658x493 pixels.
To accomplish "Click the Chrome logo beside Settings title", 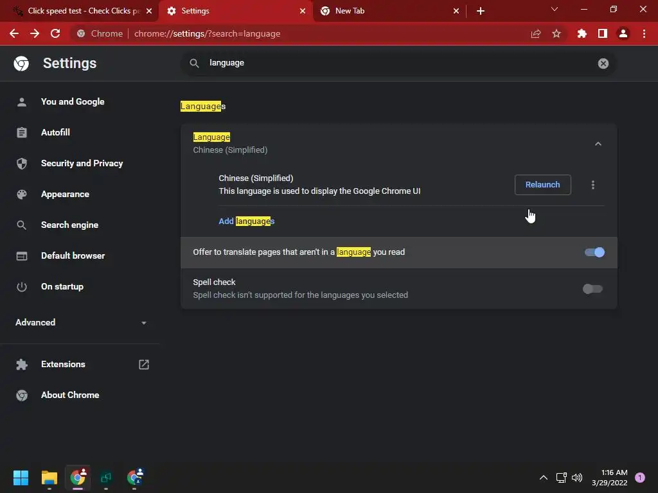I will pyautogui.click(x=21, y=64).
